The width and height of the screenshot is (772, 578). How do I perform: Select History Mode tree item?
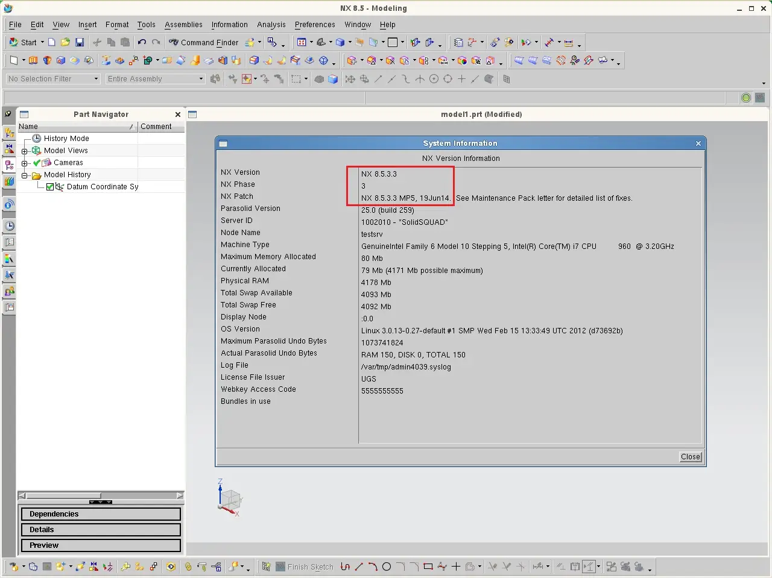coord(66,139)
